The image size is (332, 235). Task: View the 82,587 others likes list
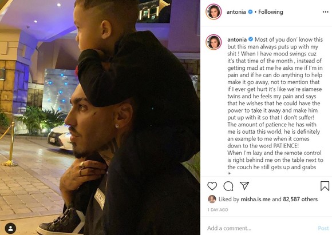tap(301, 199)
